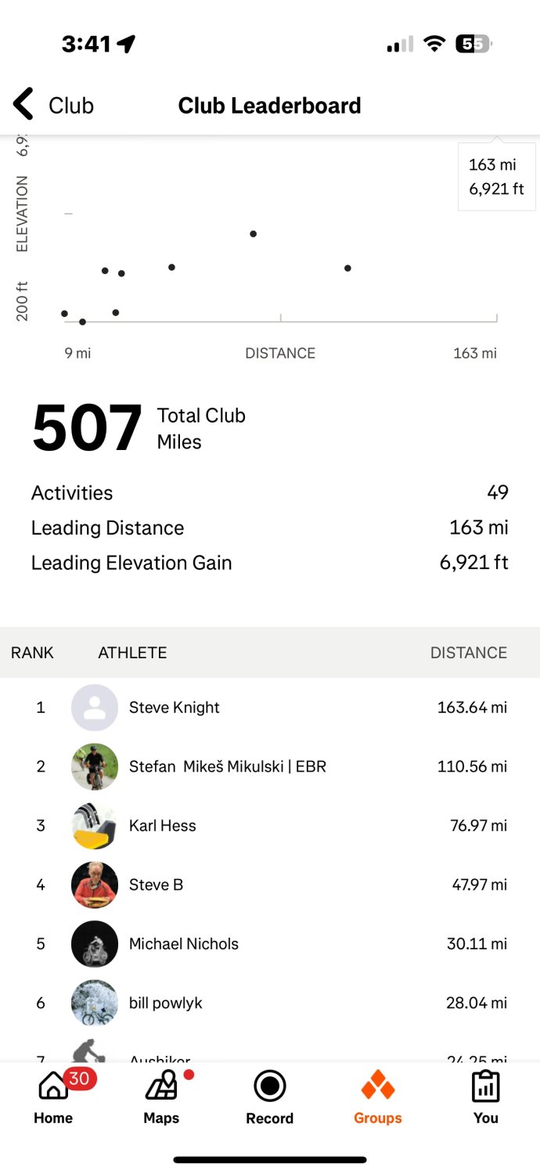Select bill powlyk leaderboard row
The height and width of the screenshot is (1174, 540).
coord(270,1003)
